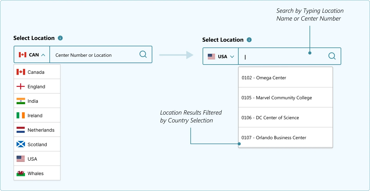Click the chevron next to CAN
The height and width of the screenshot is (191, 370).
tap(43, 55)
